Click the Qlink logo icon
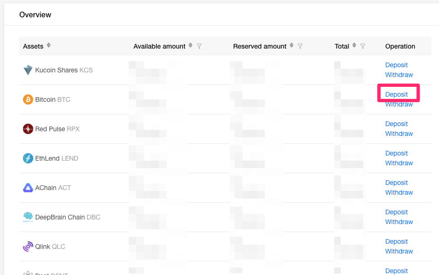This screenshot has width=439, height=275. (28, 247)
